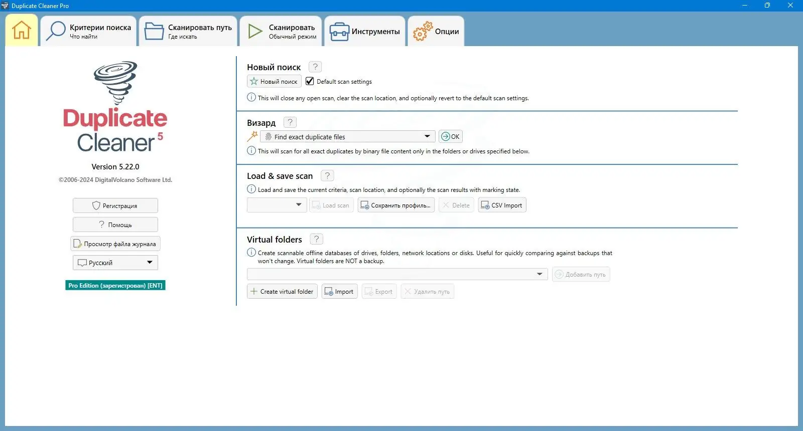Open help for Load & save scan
Screen dimensions: 803x431
(327, 175)
